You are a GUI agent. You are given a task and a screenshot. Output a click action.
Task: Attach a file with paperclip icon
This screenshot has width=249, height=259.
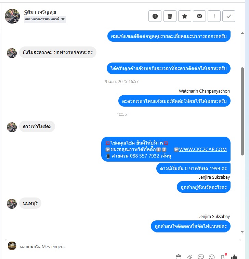coord(189,257)
